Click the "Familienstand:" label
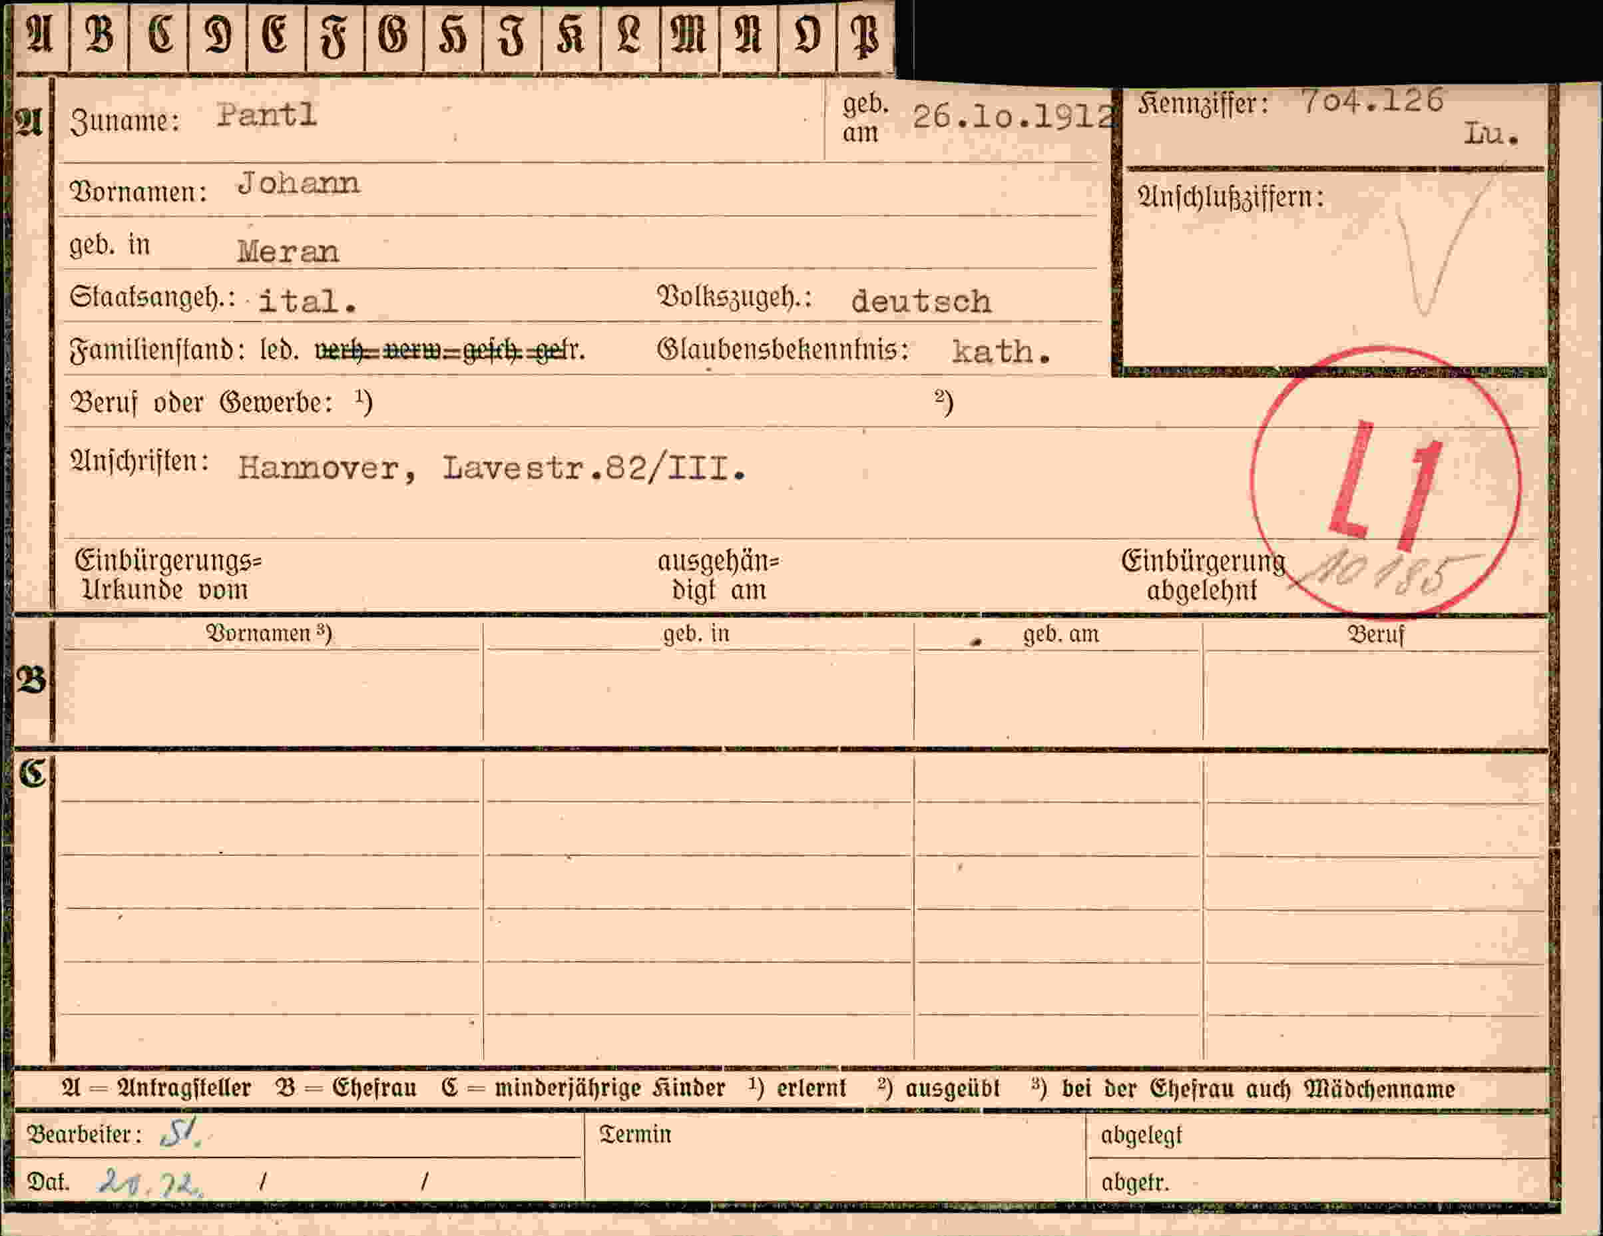This screenshot has width=1603, height=1236. click(158, 350)
